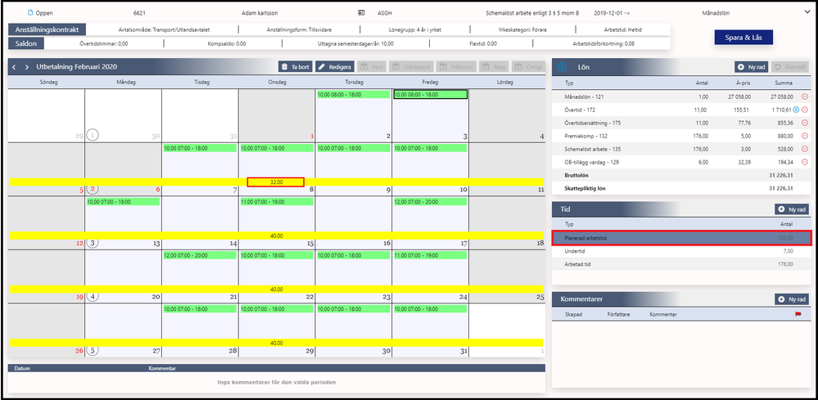Screen dimensions: 818x400
Task: Select the Saldon label
Action: [x=26, y=43]
